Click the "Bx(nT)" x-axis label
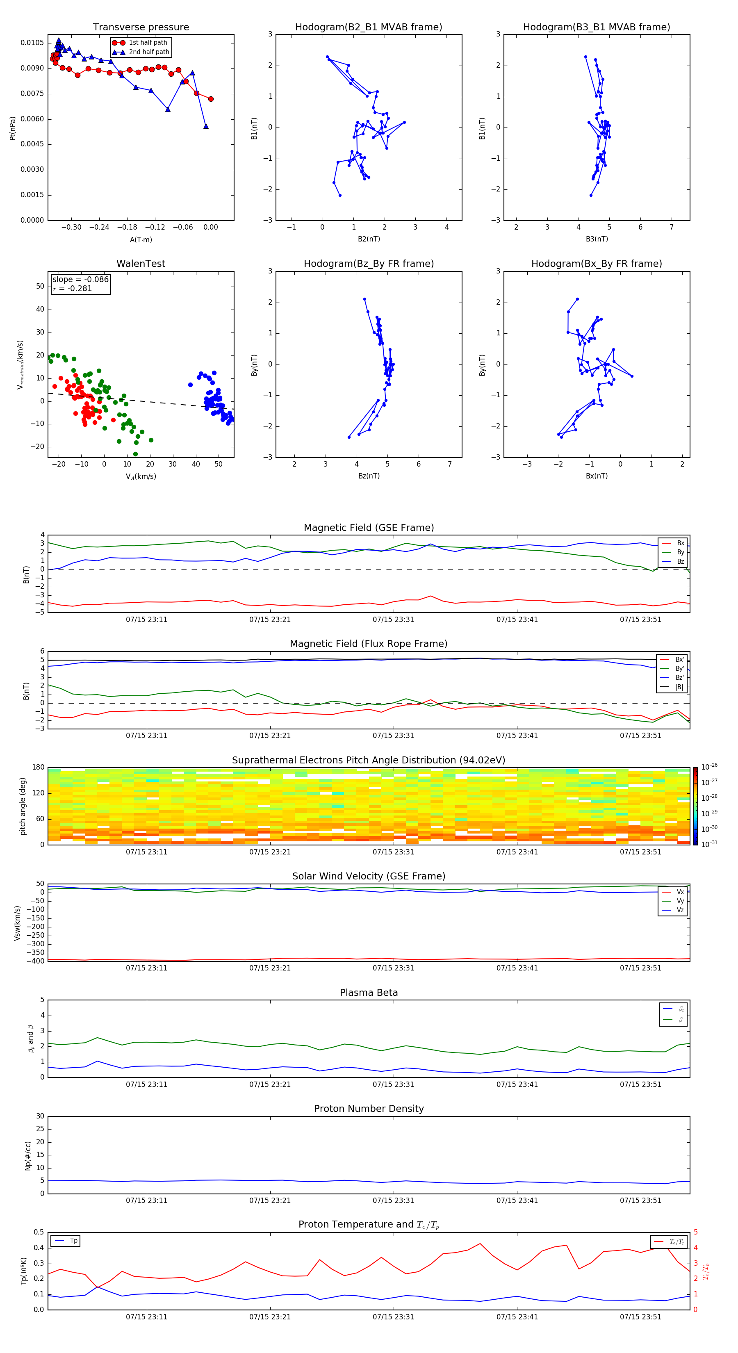 [597, 476]
